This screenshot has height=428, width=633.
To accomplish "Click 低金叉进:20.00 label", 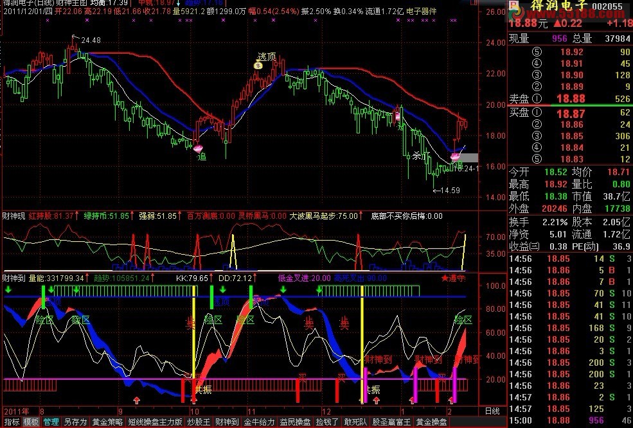I will click(x=305, y=278).
